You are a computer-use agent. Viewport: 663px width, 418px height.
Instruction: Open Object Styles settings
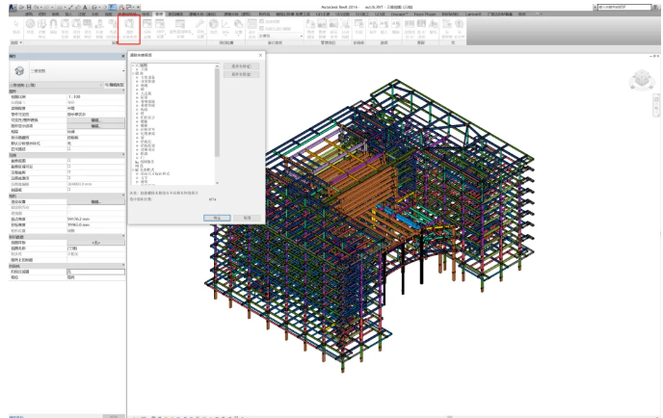click(x=41, y=27)
